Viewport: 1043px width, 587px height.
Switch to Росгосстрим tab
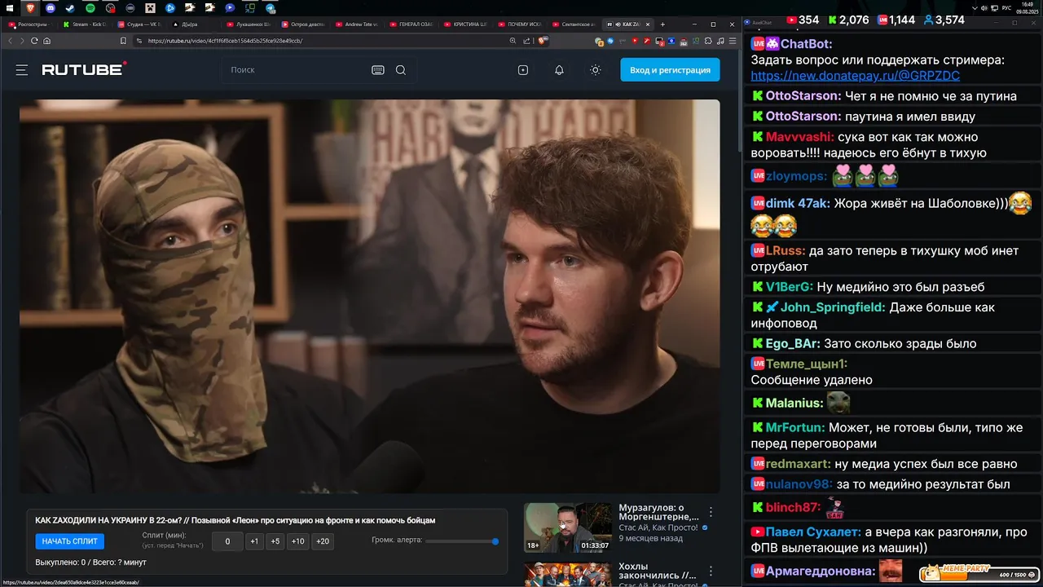(x=30, y=24)
